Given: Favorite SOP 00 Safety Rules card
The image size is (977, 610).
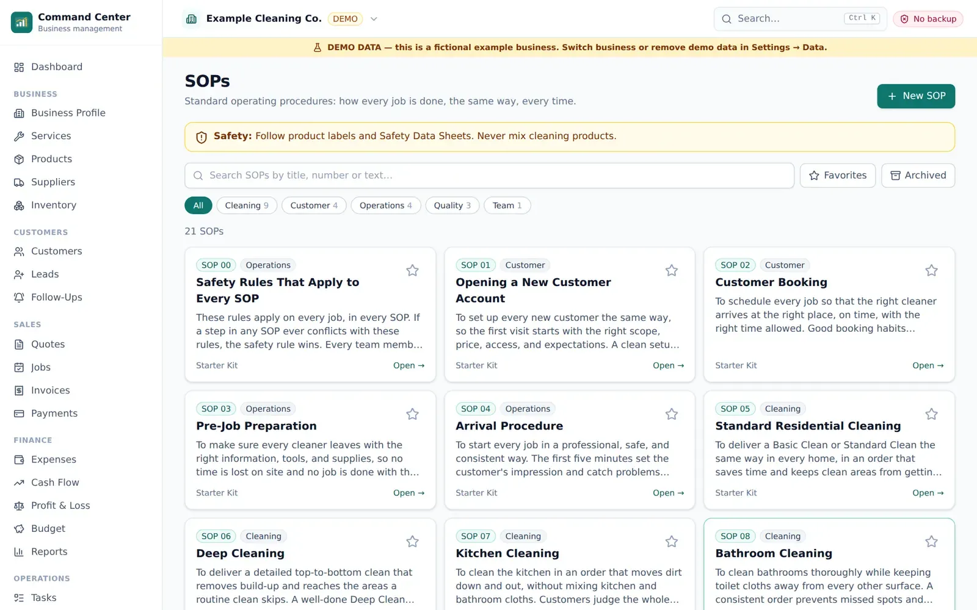Looking at the screenshot, I should point(412,270).
